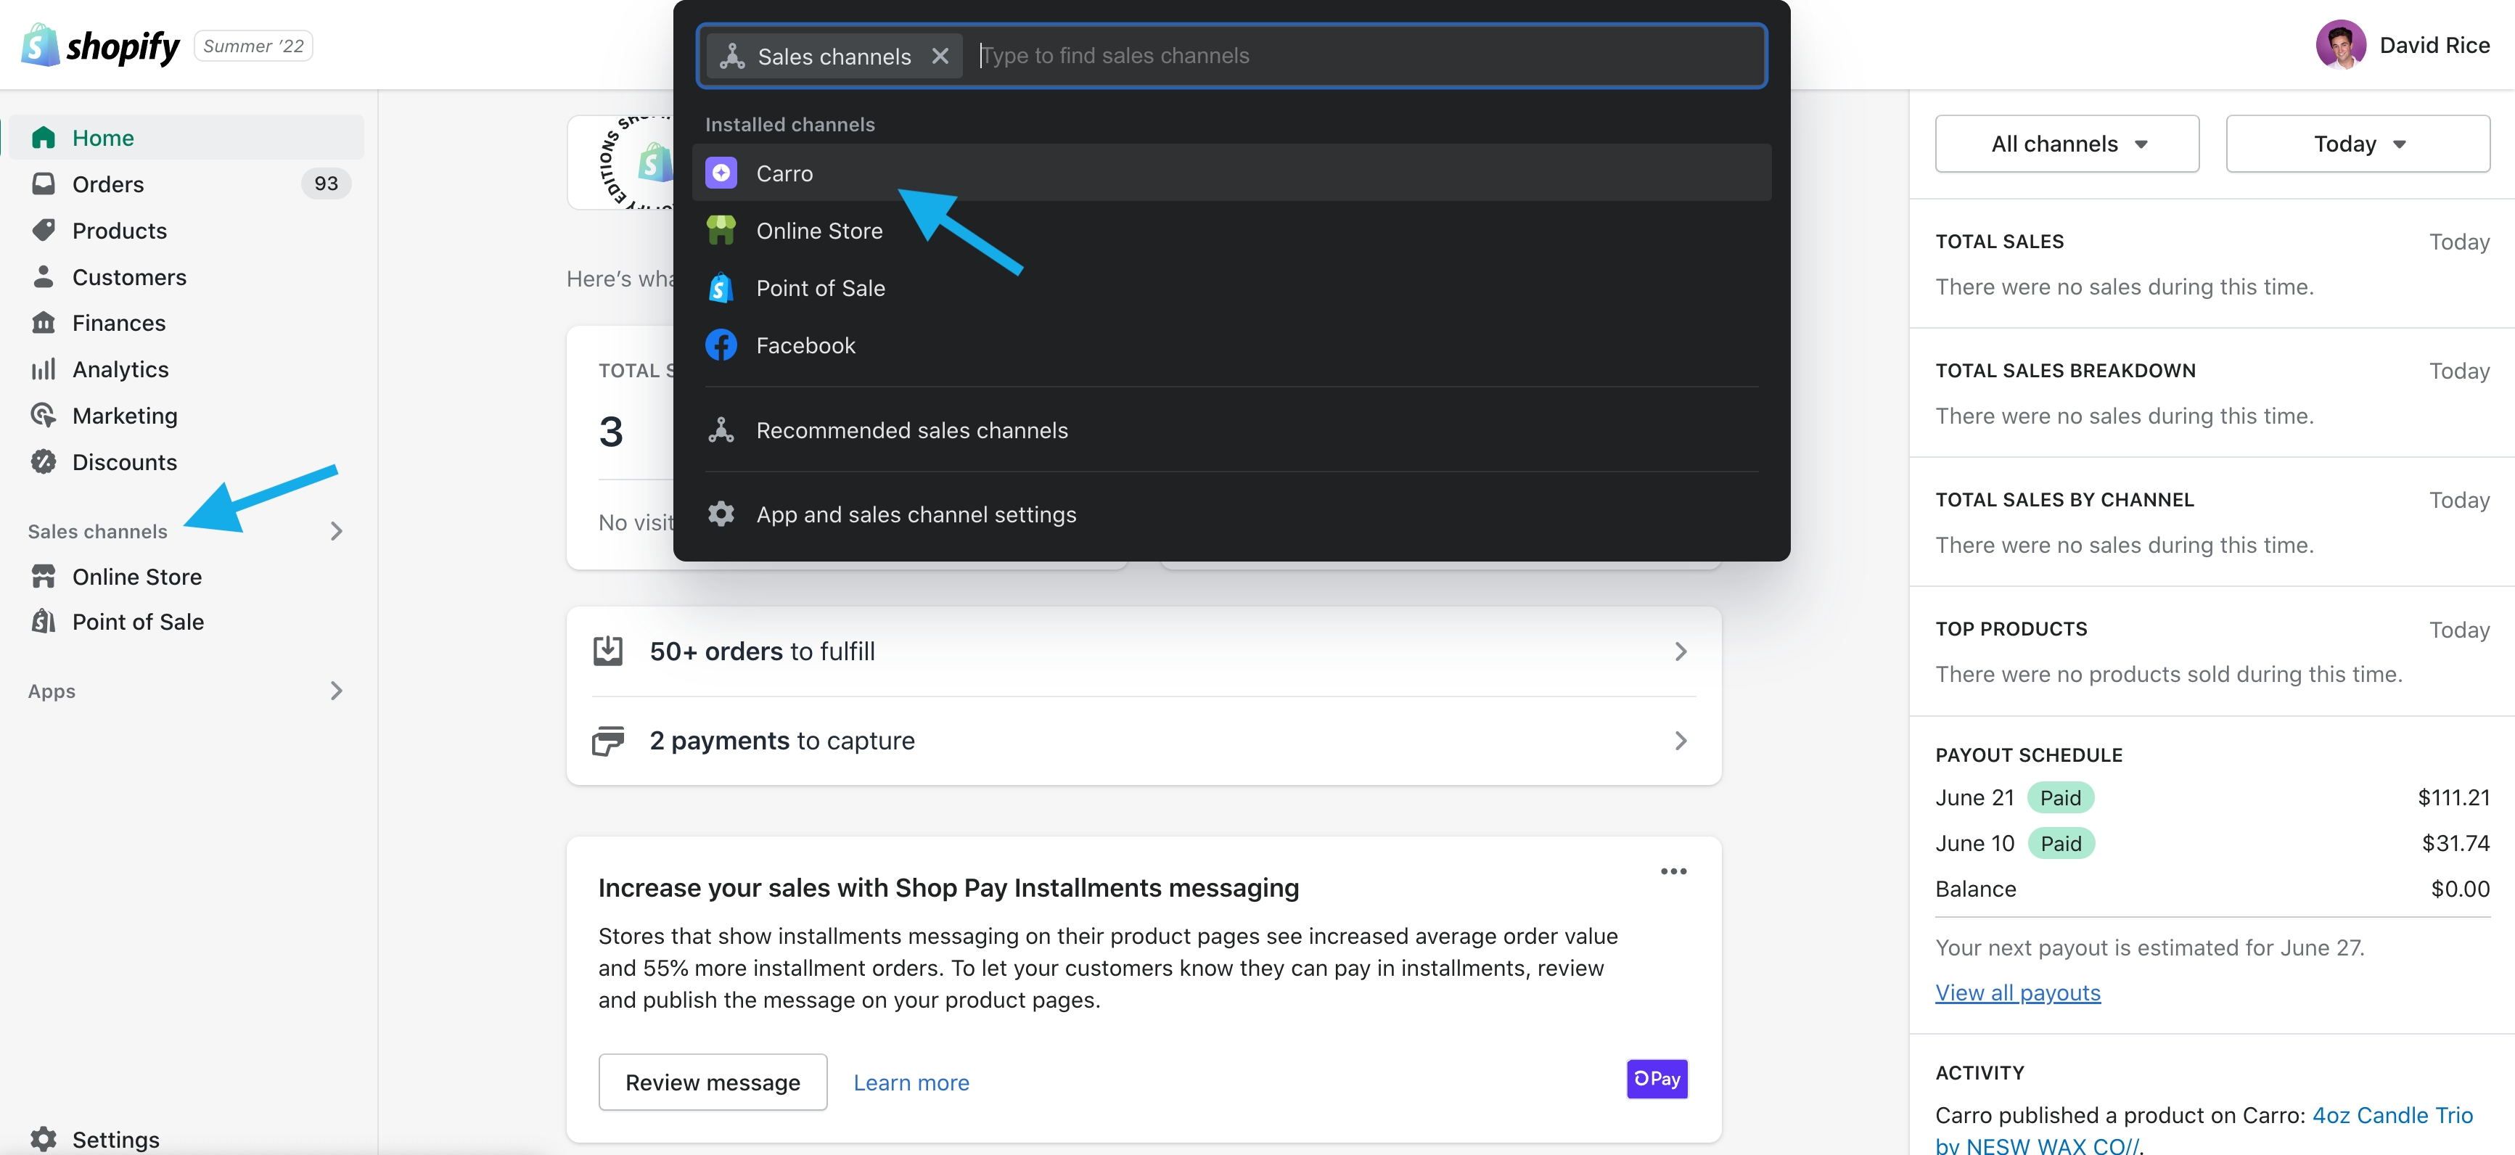Focus the sales channels search field
Image resolution: width=2515 pixels, height=1155 pixels.
click(1367, 57)
